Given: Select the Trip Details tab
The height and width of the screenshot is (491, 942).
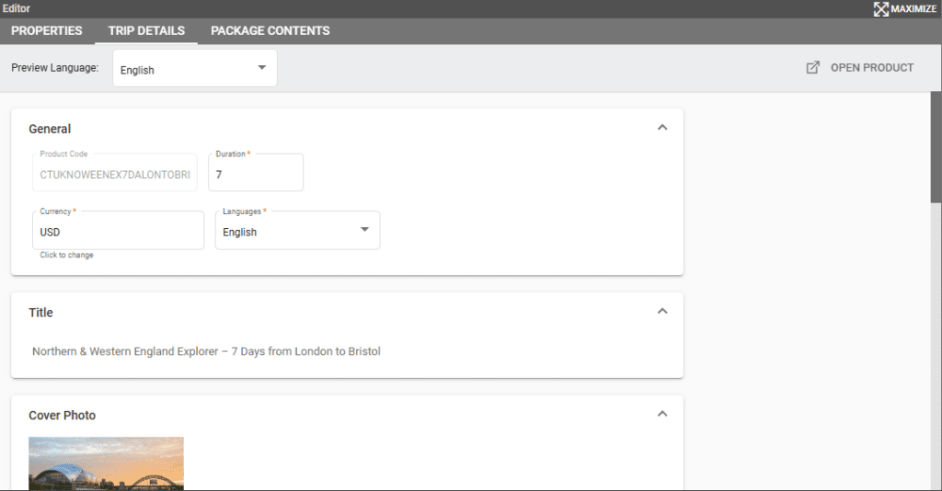Looking at the screenshot, I should [x=146, y=30].
